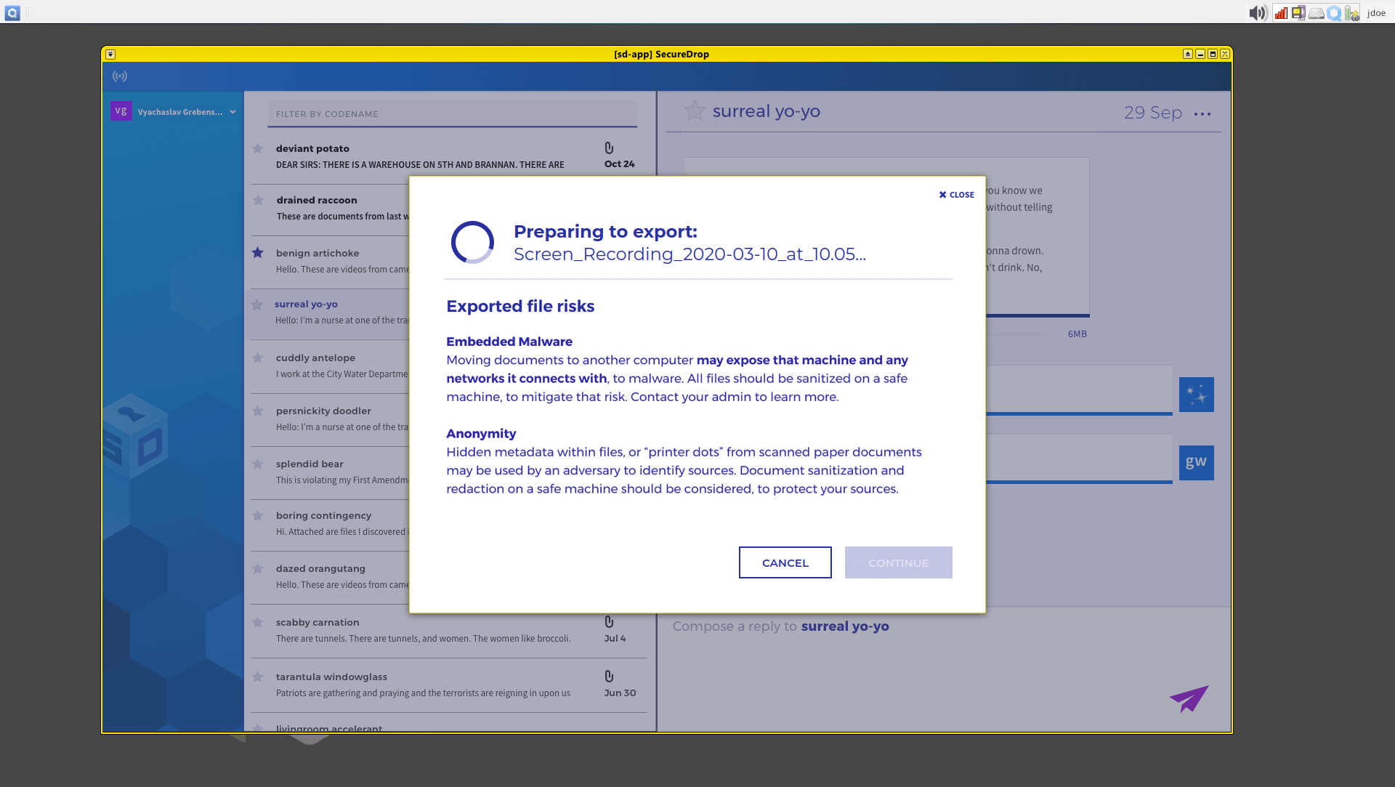Click the deviant potato attachment paperclip
This screenshot has height=787, width=1395.
pos(609,148)
